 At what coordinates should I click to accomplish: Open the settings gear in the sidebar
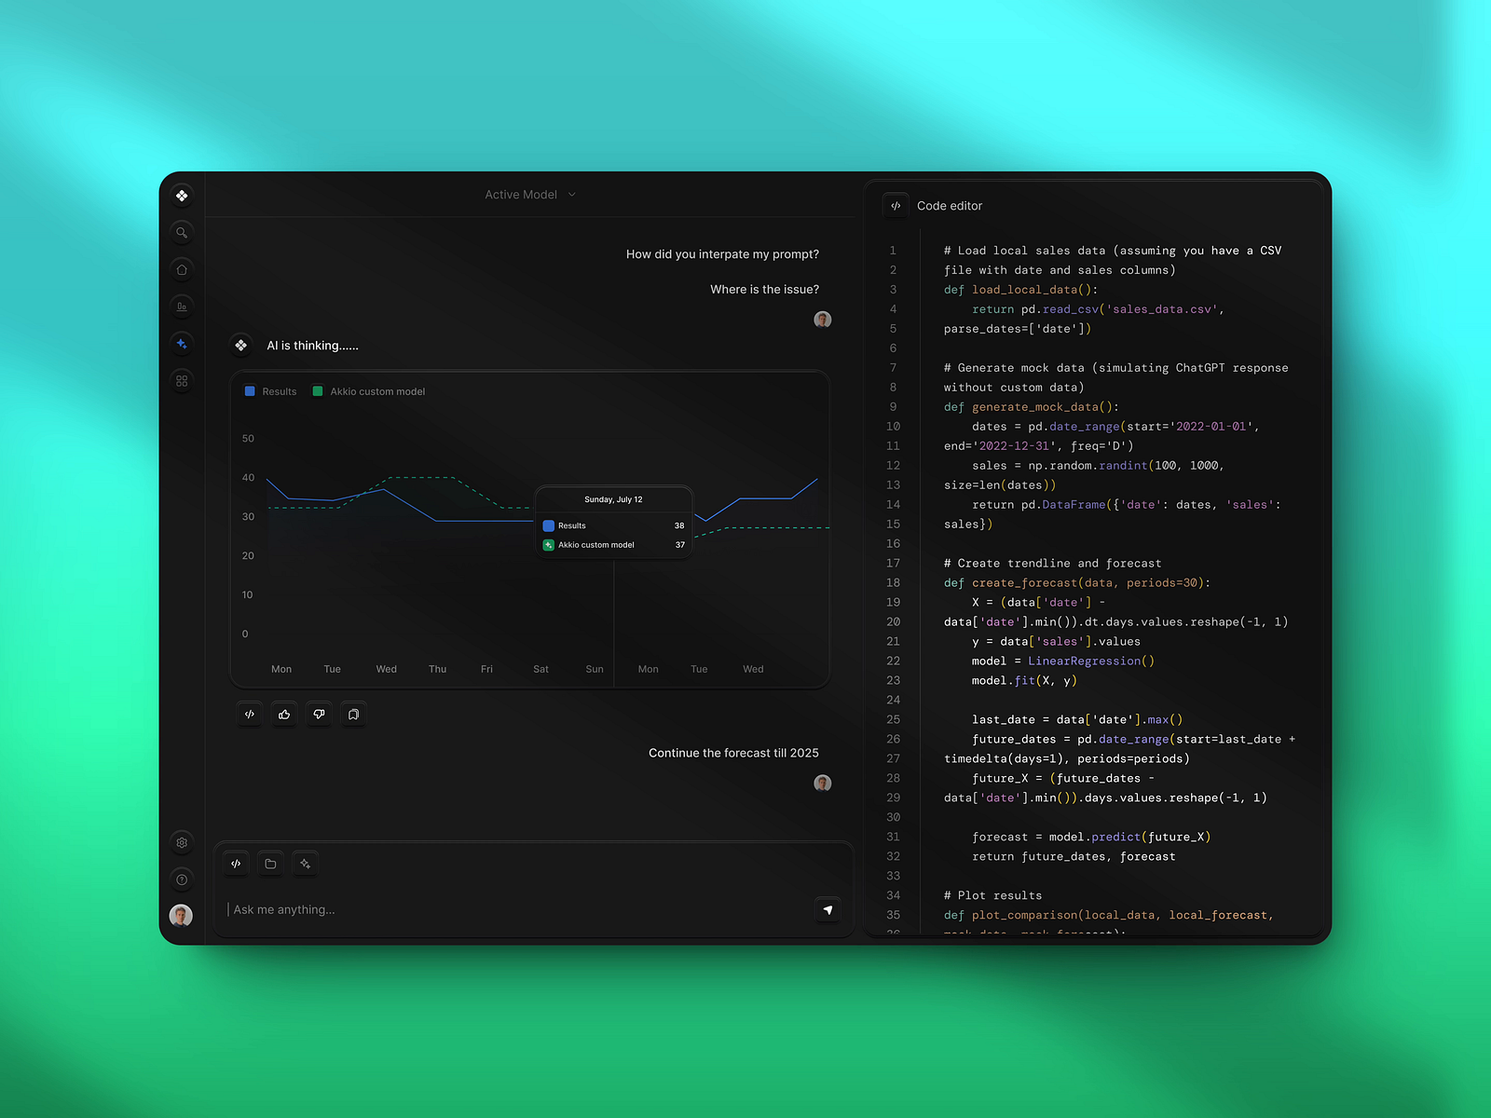pyautogui.click(x=182, y=842)
